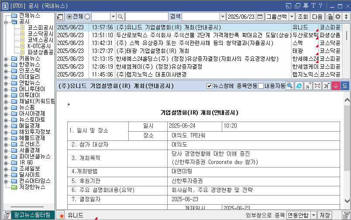This screenshot has width=351, height=220.
Task: Click the 조회 button
Action: (x=303, y=17)
